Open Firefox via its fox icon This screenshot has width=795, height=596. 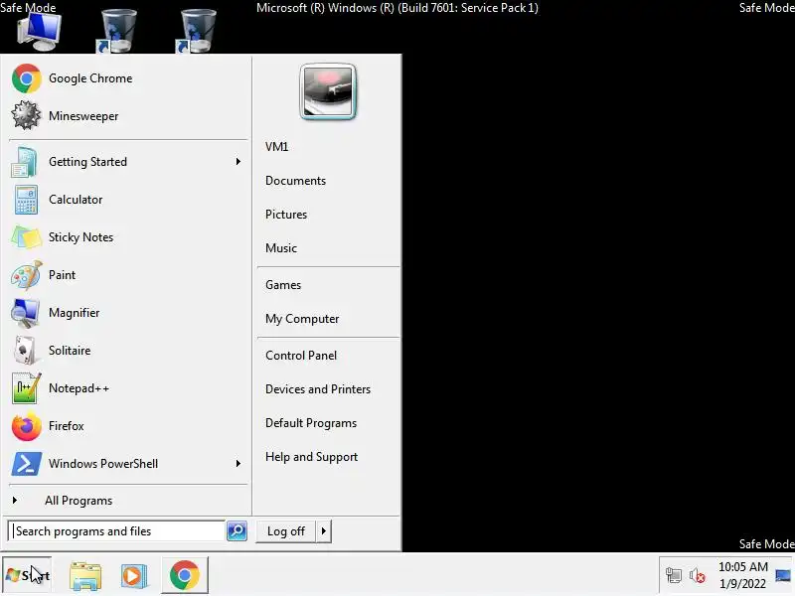27,426
